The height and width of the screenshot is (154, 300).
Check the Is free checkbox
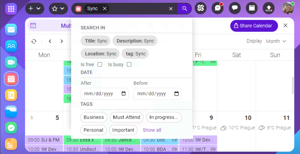tap(100, 65)
